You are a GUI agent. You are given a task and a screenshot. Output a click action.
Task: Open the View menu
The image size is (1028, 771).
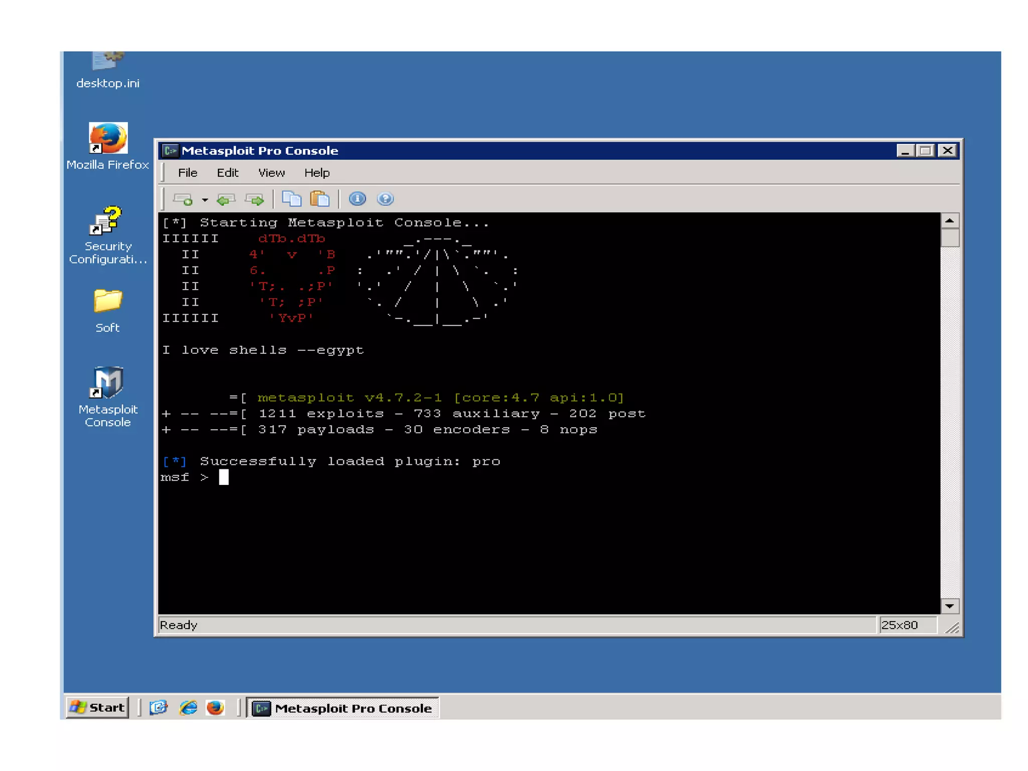tap(271, 173)
